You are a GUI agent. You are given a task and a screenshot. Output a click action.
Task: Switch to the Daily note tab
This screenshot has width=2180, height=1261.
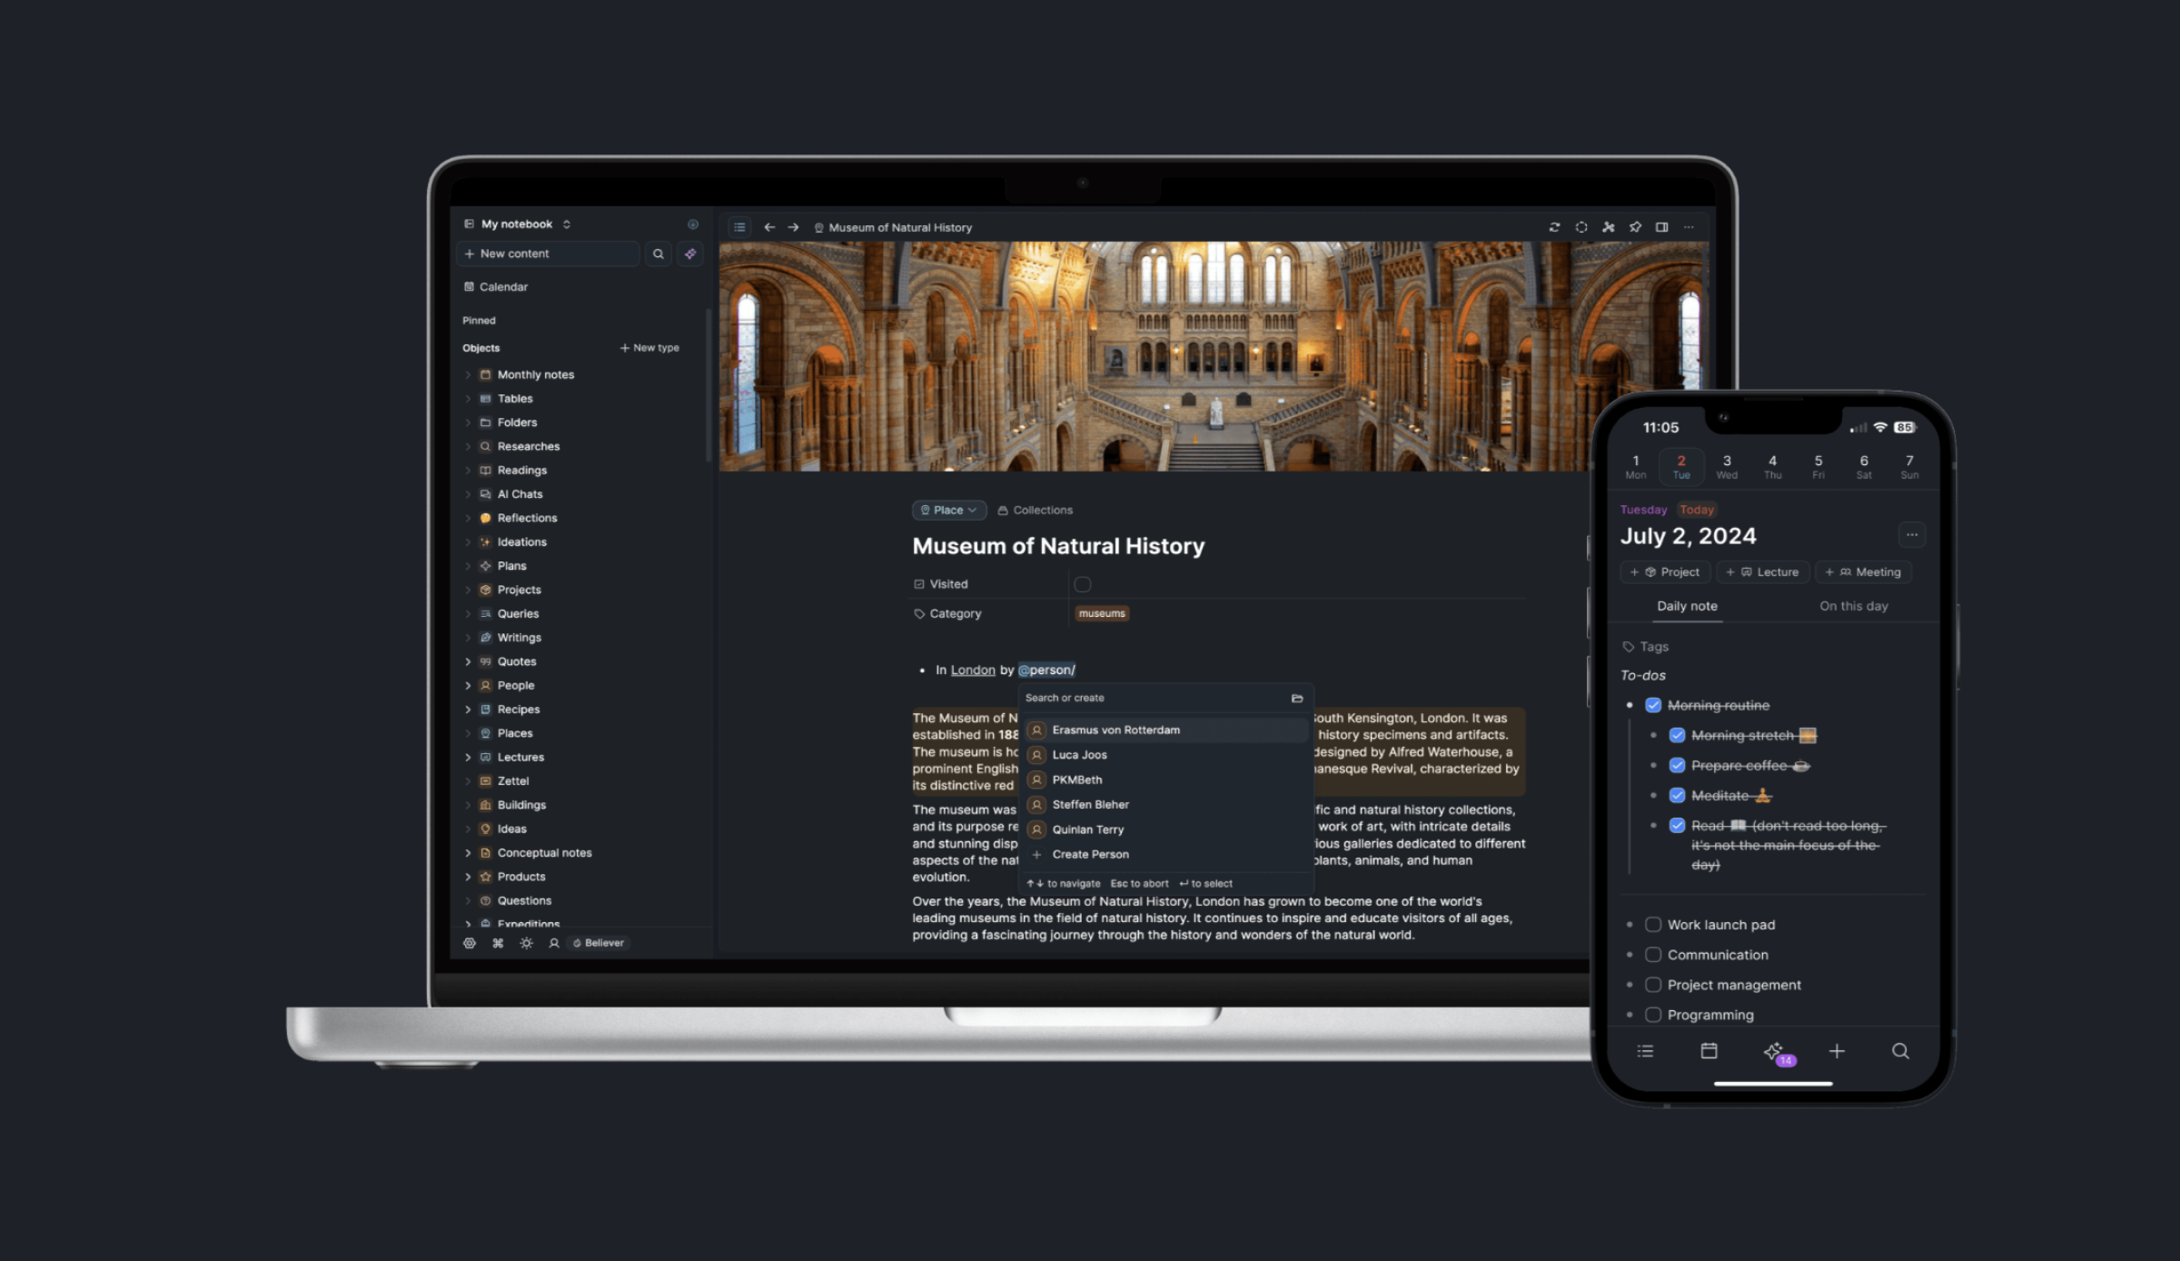click(x=1687, y=605)
